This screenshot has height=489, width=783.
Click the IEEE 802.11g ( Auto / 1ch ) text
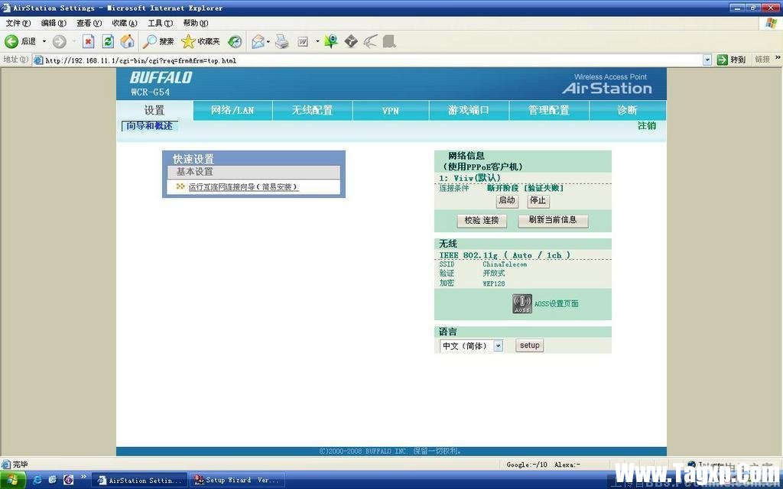tap(505, 255)
